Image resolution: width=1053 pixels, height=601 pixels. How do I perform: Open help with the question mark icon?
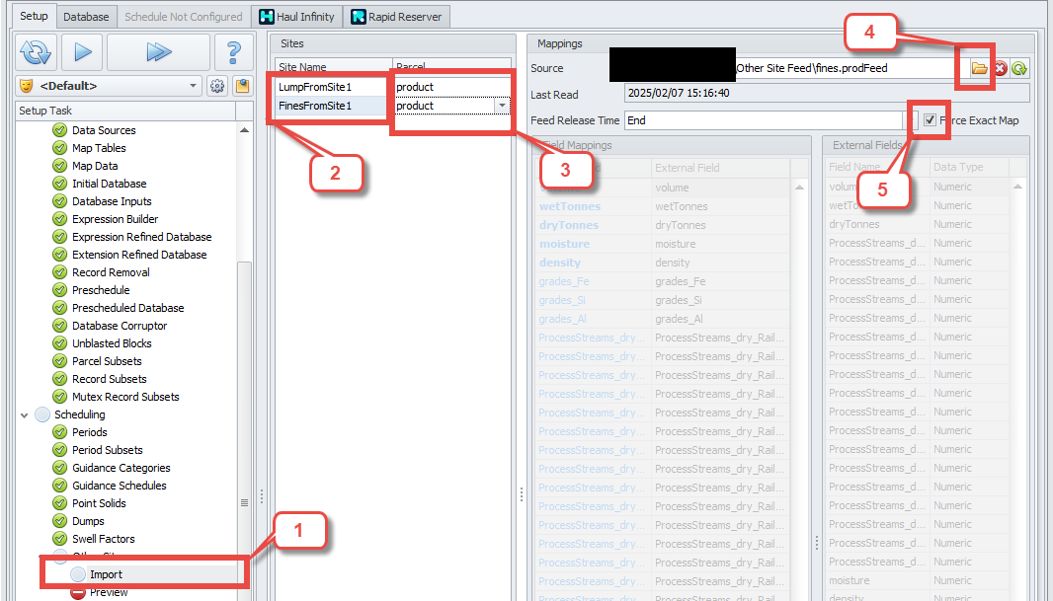pyautogui.click(x=234, y=52)
